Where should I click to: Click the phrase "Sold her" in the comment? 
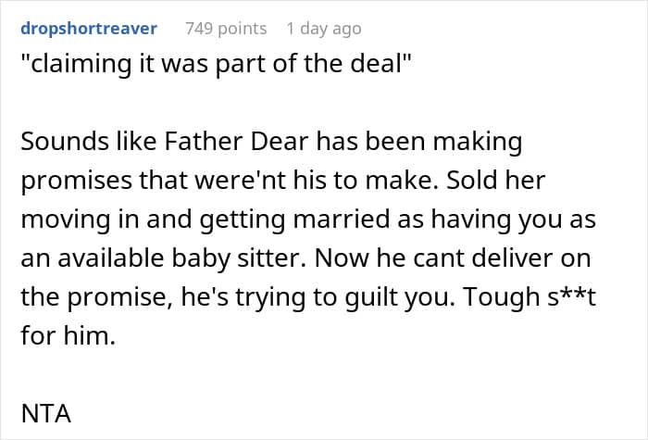(x=496, y=181)
